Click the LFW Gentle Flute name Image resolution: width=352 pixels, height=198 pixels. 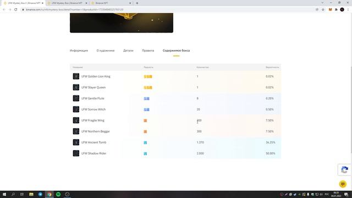pos(93,98)
